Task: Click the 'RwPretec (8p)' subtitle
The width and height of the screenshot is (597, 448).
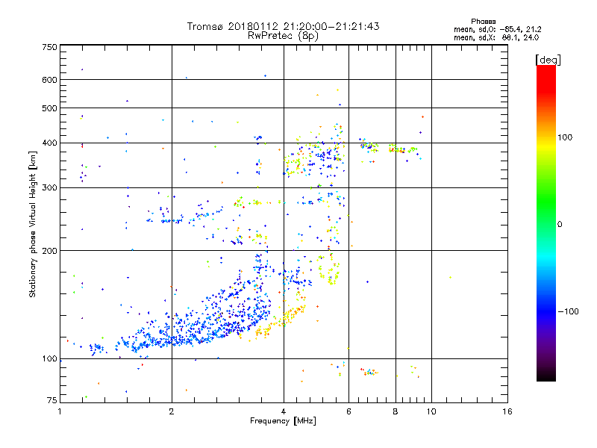Action: tap(283, 36)
